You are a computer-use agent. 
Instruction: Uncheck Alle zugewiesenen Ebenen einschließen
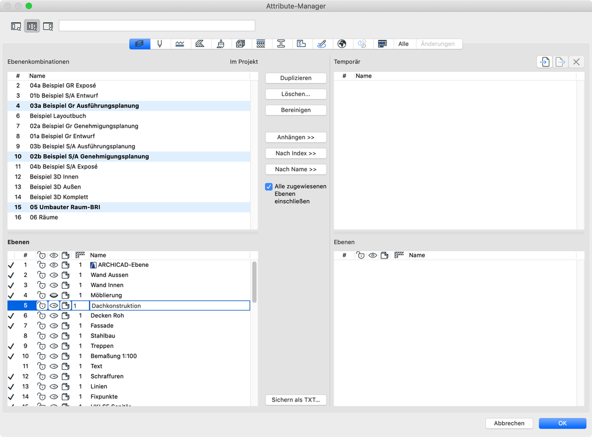[x=269, y=187]
